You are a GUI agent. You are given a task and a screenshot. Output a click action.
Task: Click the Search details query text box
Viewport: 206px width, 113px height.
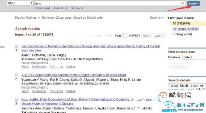coord(187,87)
